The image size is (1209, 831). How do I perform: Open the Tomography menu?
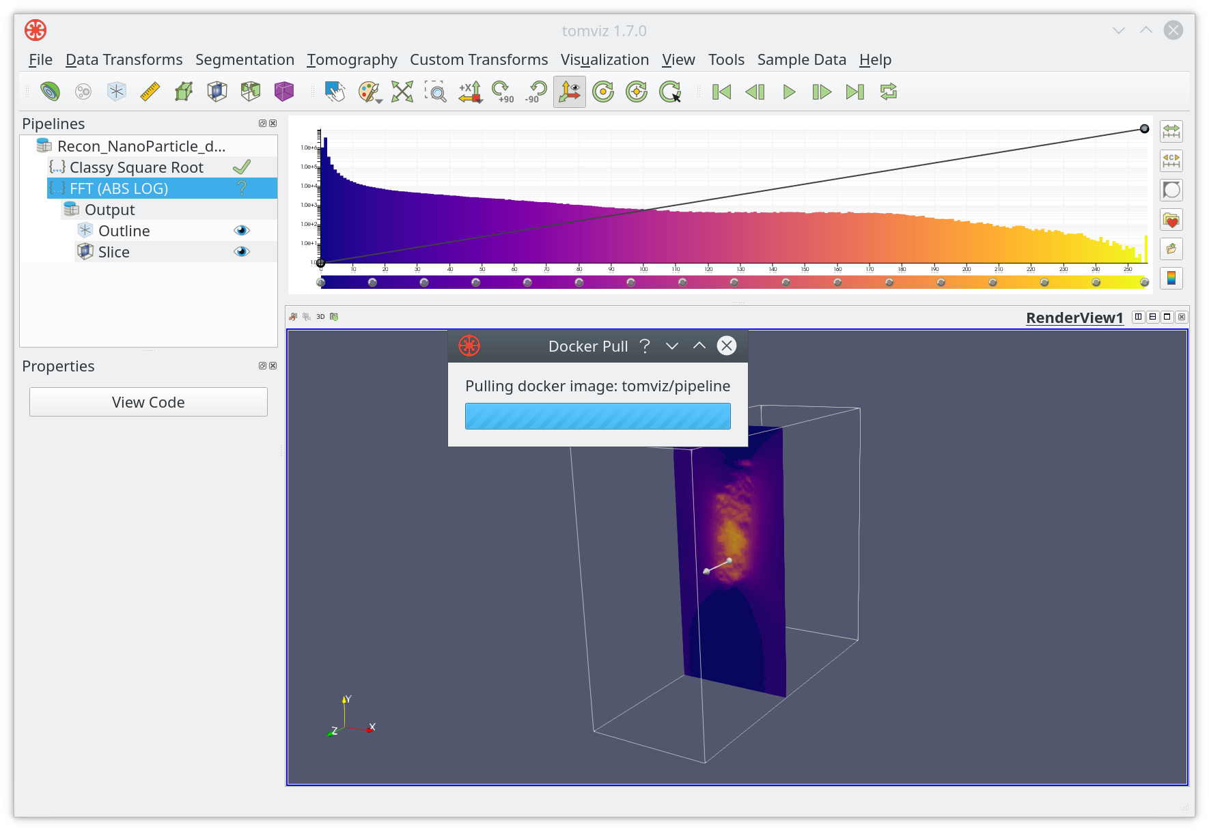[352, 60]
